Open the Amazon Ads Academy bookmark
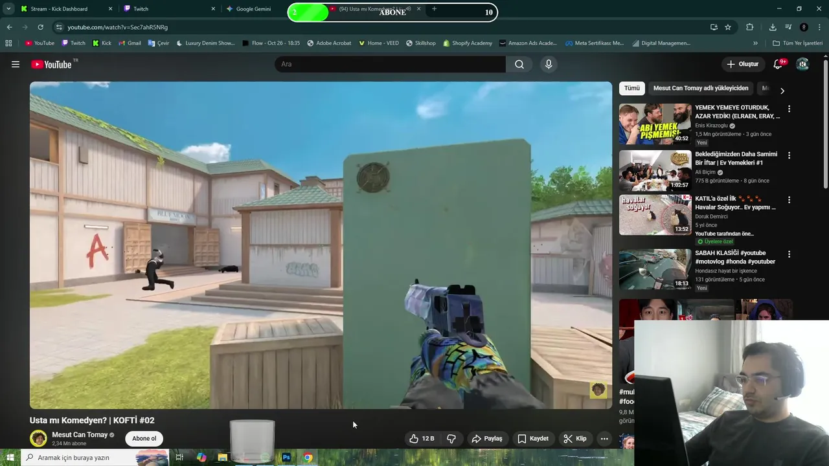Viewport: 829px width, 466px height. point(528,43)
